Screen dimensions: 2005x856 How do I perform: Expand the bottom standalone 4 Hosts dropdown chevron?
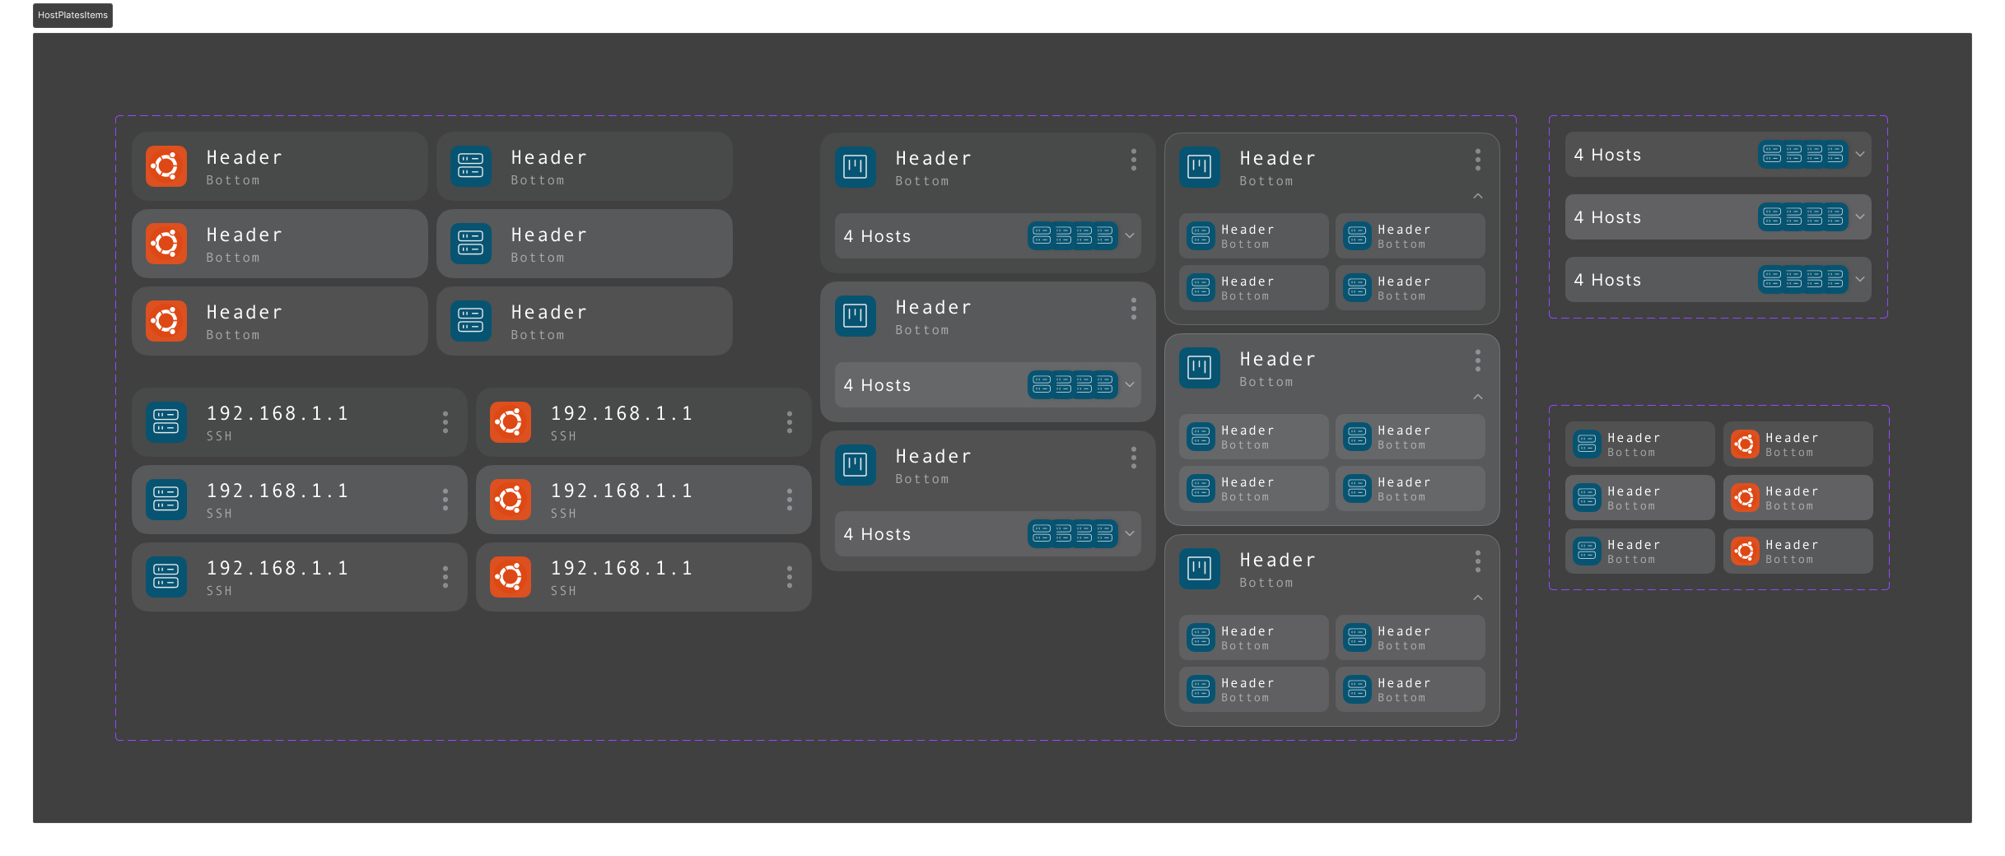point(1860,280)
